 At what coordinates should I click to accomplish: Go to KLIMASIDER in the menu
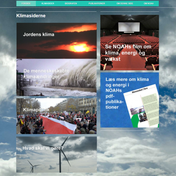click(x=48, y=3)
